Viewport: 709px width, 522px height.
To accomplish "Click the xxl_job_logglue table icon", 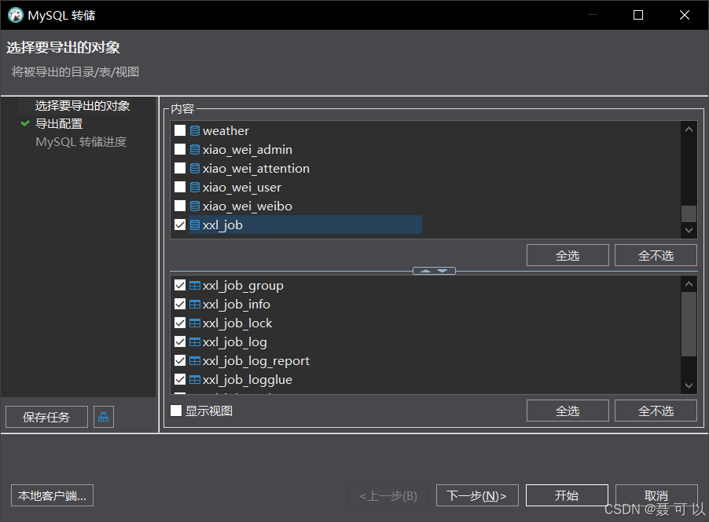I will click(x=195, y=379).
